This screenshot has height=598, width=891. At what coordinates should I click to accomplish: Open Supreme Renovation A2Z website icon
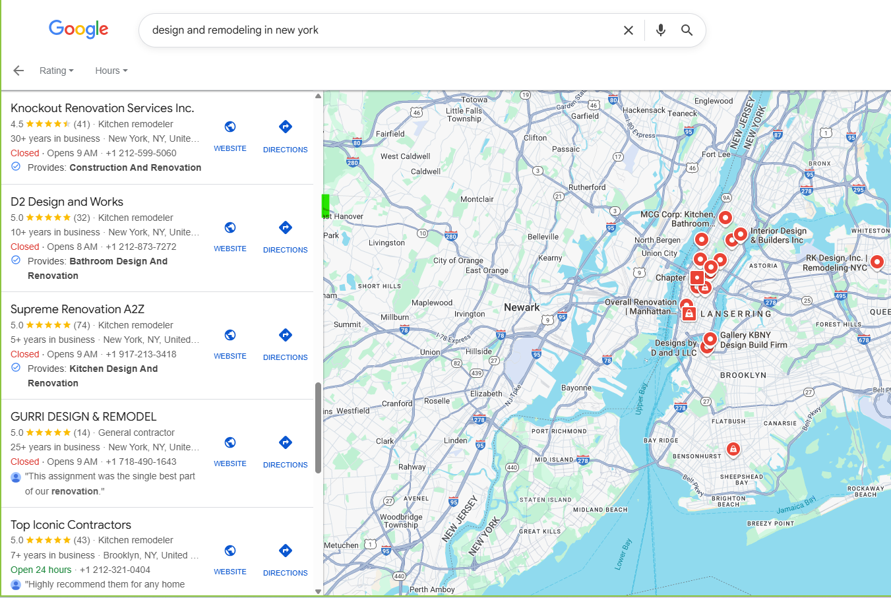230,335
